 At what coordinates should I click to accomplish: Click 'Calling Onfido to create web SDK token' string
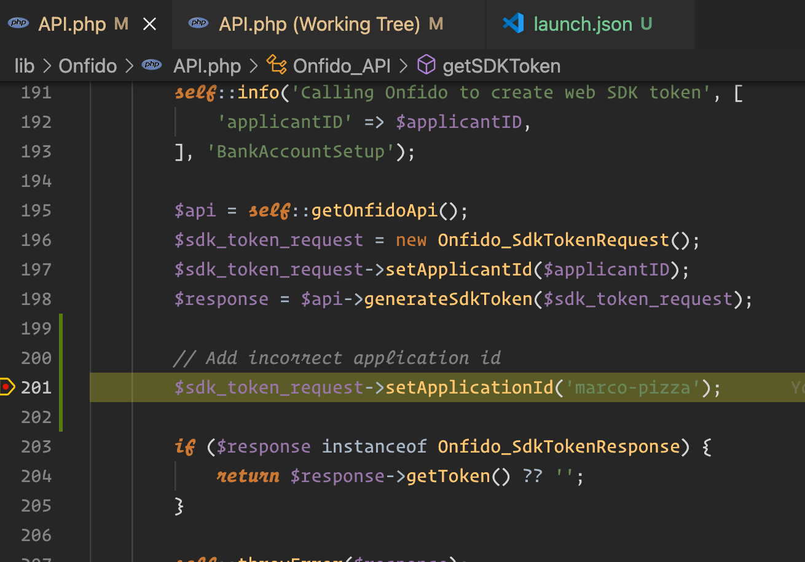[x=501, y=93]
